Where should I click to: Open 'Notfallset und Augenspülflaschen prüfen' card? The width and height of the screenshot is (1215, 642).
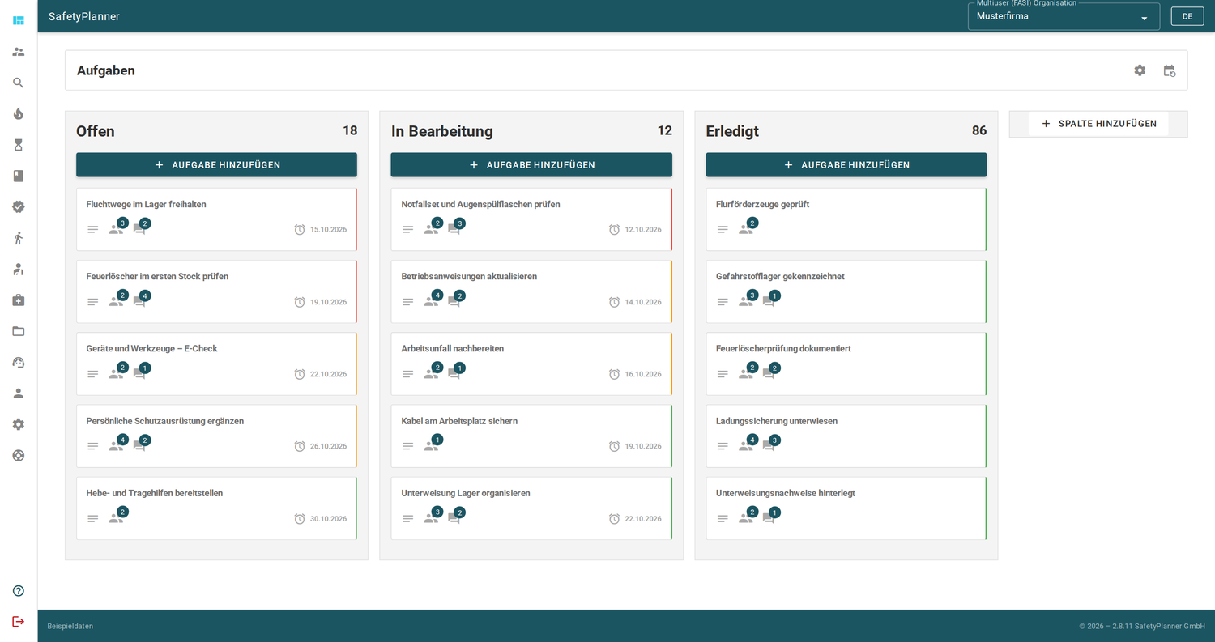pos(531,219)
